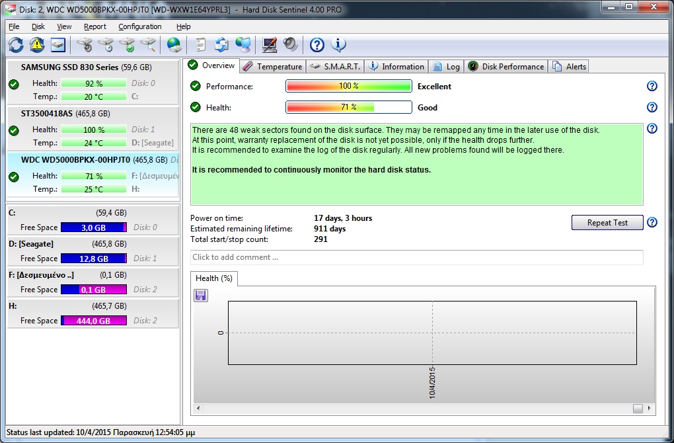The image size is (674, 443).
Task: Open the View menu
Action: click(64, 26)
